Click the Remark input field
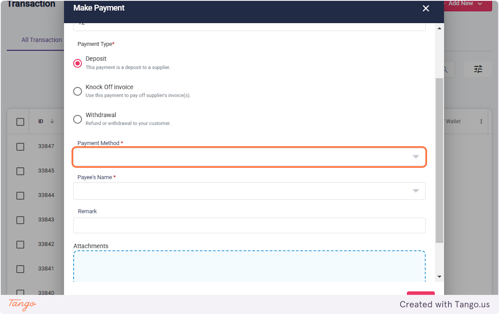Screen dimensions: 499x314 249,226
